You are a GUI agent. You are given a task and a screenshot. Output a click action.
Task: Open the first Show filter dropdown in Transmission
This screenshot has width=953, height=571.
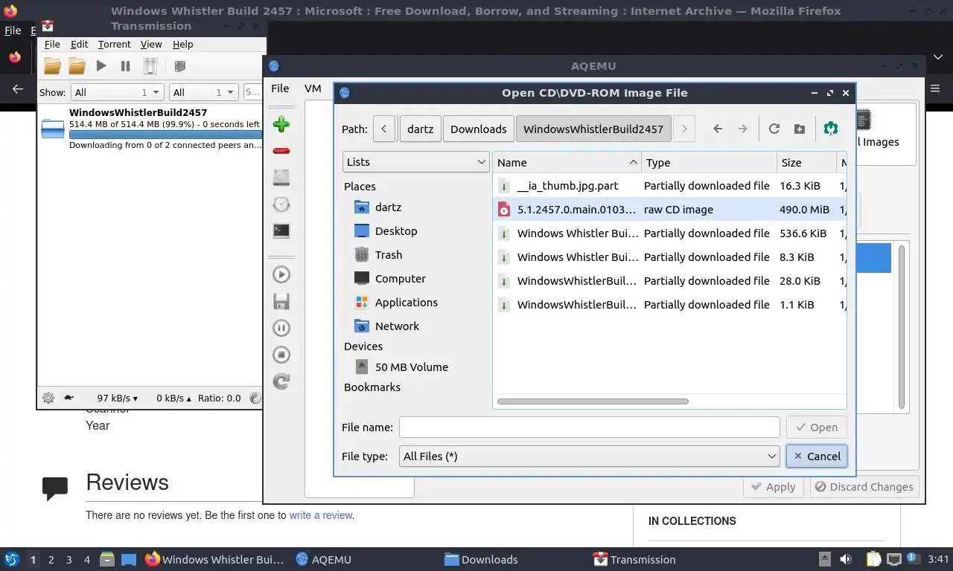(x=117, y=92)
